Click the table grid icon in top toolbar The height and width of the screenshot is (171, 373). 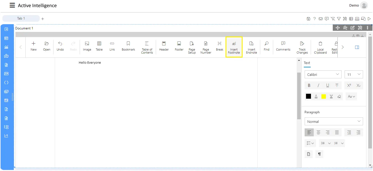click(x=351, y=19)
